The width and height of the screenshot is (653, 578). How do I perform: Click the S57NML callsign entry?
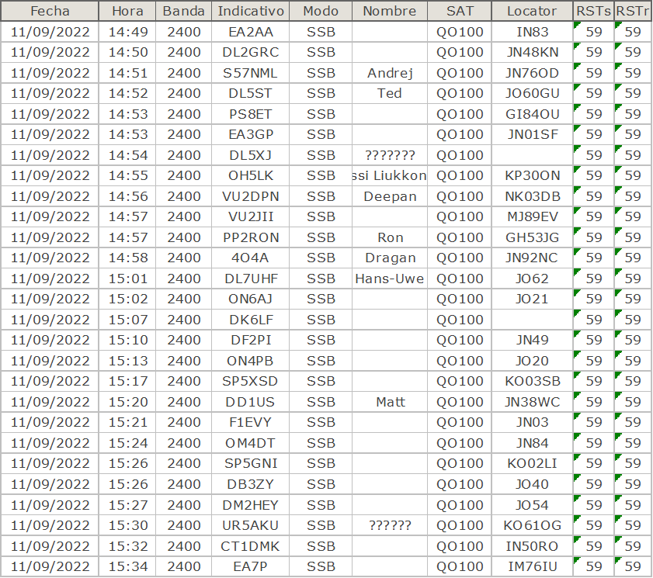(250, 73)
